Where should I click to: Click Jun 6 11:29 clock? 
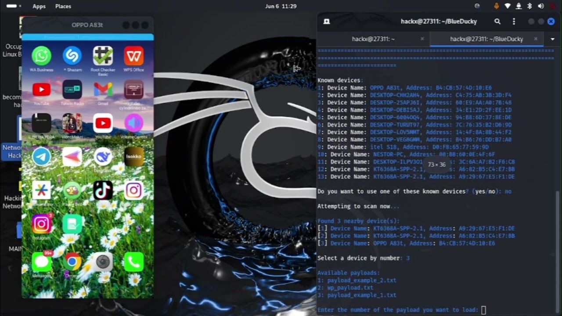(x=281, y=6)
